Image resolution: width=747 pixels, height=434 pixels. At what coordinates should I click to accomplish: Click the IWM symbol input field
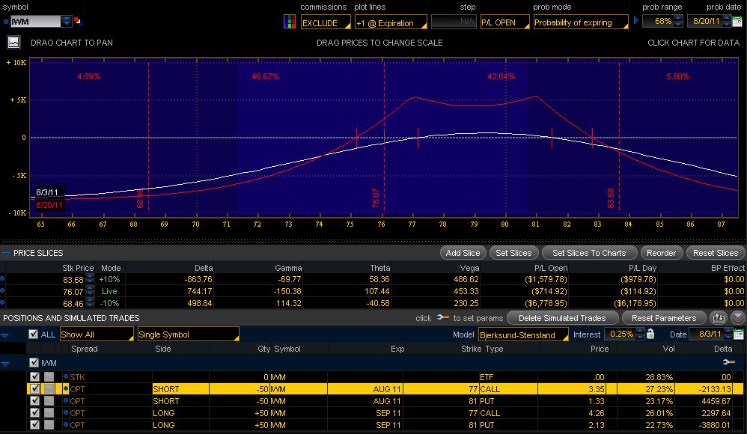(36, 22)
